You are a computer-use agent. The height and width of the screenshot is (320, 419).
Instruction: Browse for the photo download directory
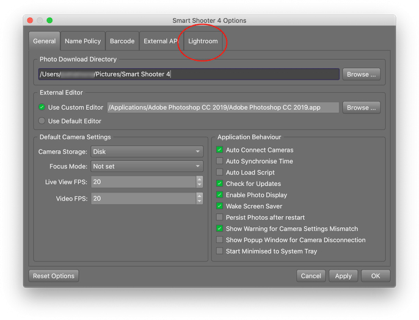(x=362, y=75)
